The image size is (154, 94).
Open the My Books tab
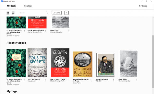[x=12, y=6]
